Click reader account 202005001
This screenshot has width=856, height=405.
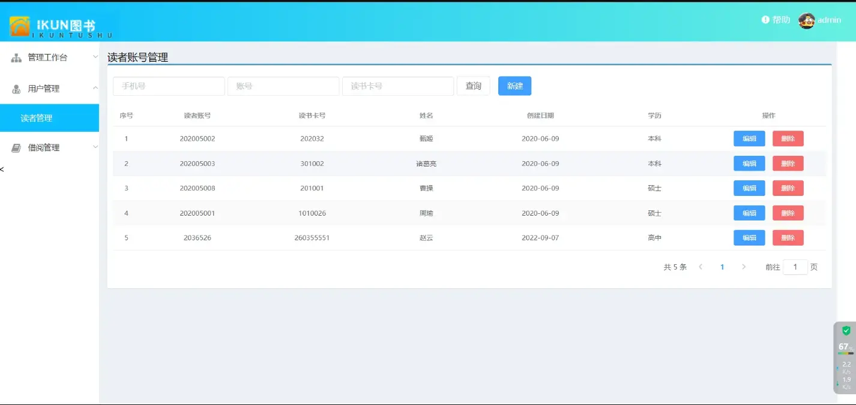pos(197,213)
